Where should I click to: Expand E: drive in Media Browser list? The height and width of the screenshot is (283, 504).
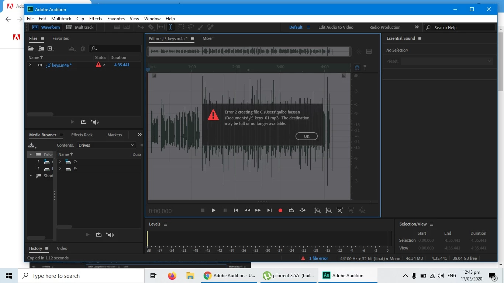60,169
